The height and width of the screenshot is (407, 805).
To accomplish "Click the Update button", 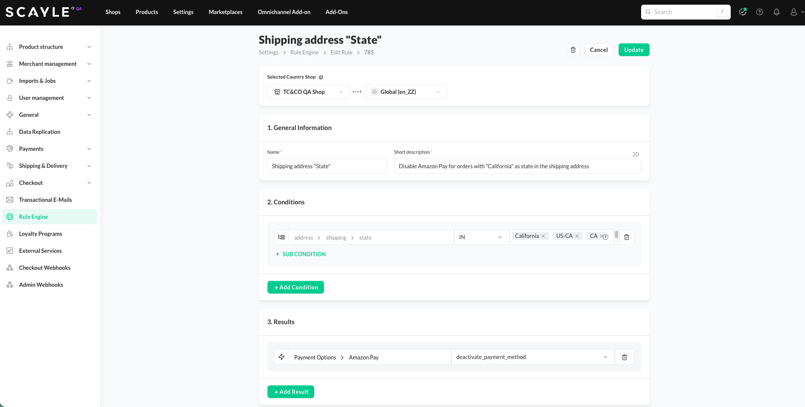I will (x=634, y=50).
